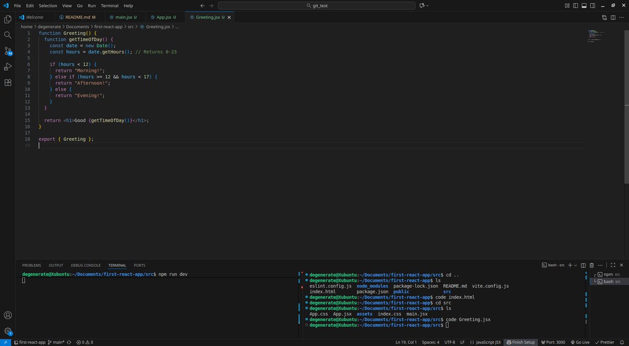Change UTF-8 file encoding

click(450, 342)
